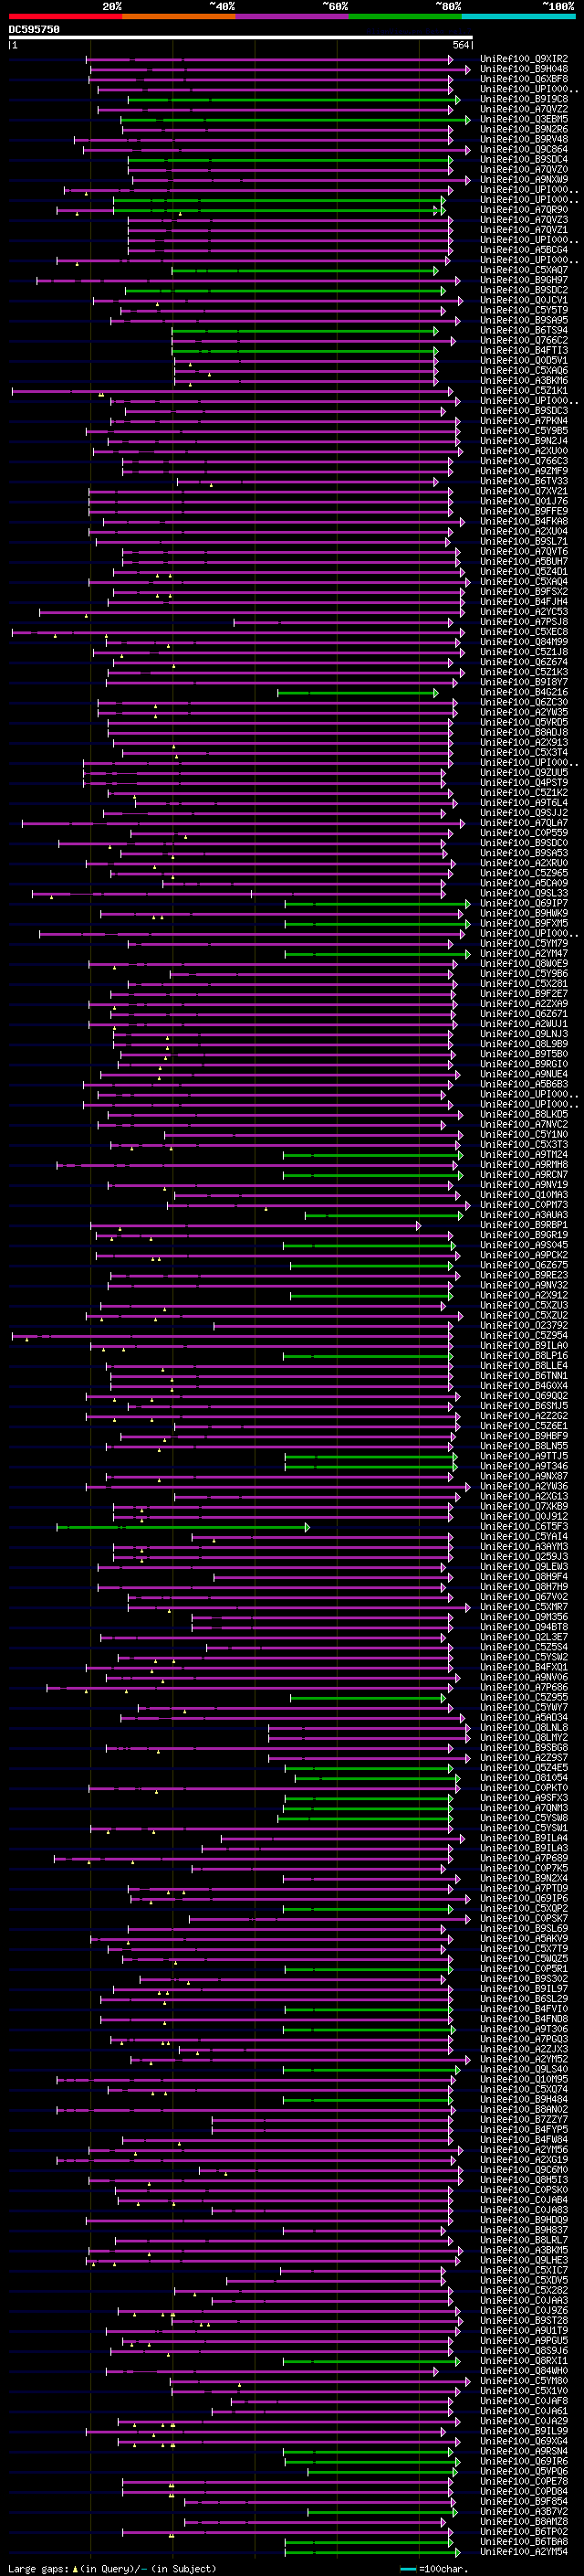Select hit label UniRef100_Q9XIR2
Image resolution: width=584 pixels, height=2576 pixels.
click(524, 59)
